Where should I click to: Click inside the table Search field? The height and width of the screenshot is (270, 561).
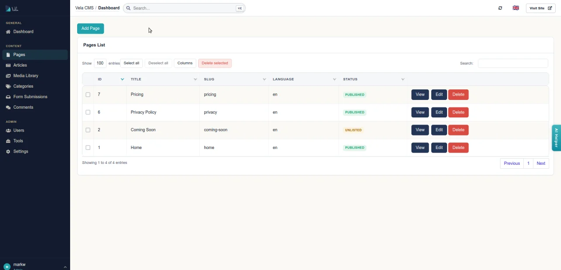[513, 63]
